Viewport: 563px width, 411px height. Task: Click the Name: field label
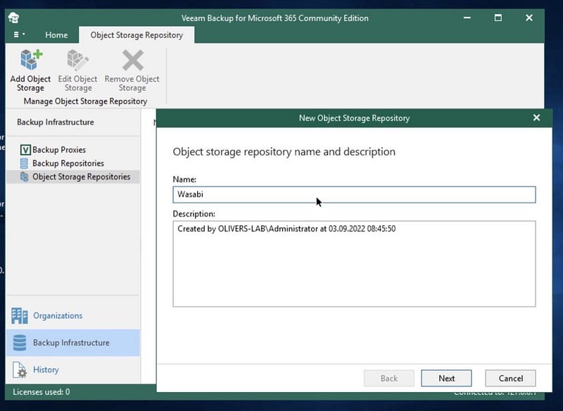click(184, 179)
